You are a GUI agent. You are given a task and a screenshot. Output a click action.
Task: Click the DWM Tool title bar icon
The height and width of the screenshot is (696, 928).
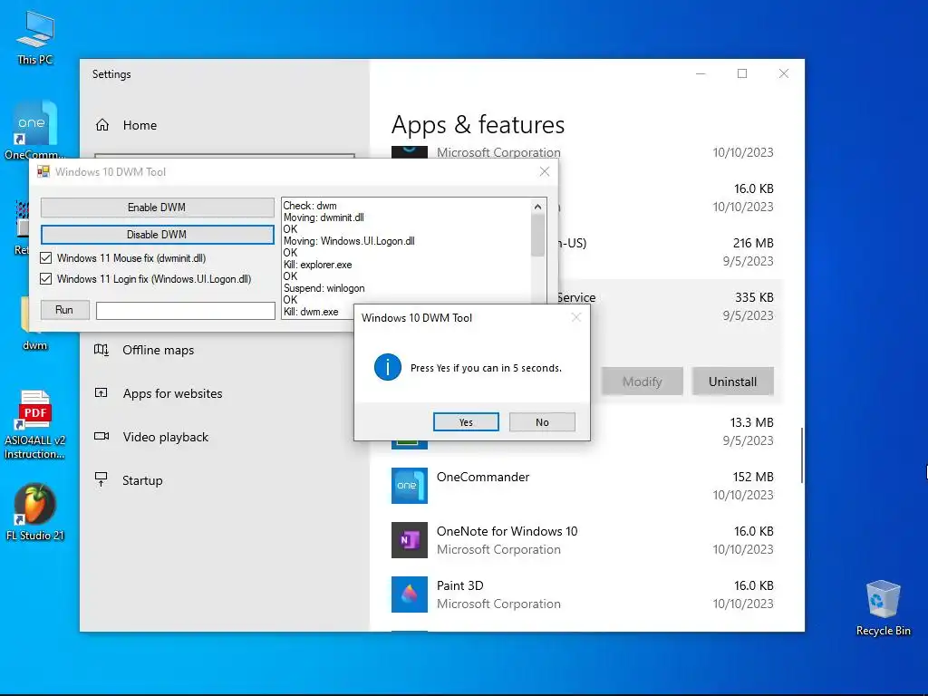43,171
